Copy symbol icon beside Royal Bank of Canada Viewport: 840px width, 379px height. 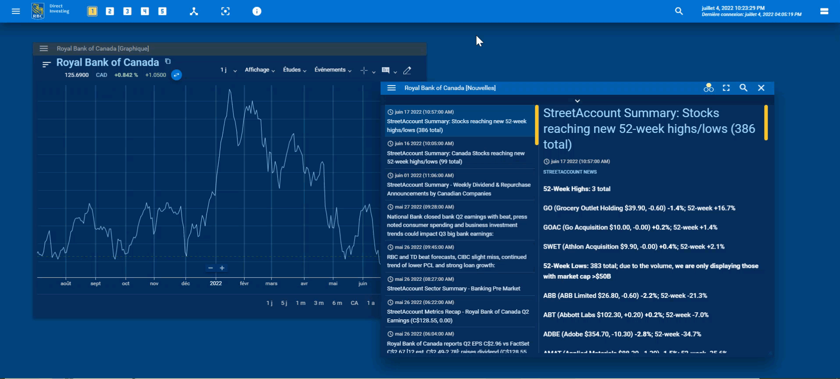point(168,61)
